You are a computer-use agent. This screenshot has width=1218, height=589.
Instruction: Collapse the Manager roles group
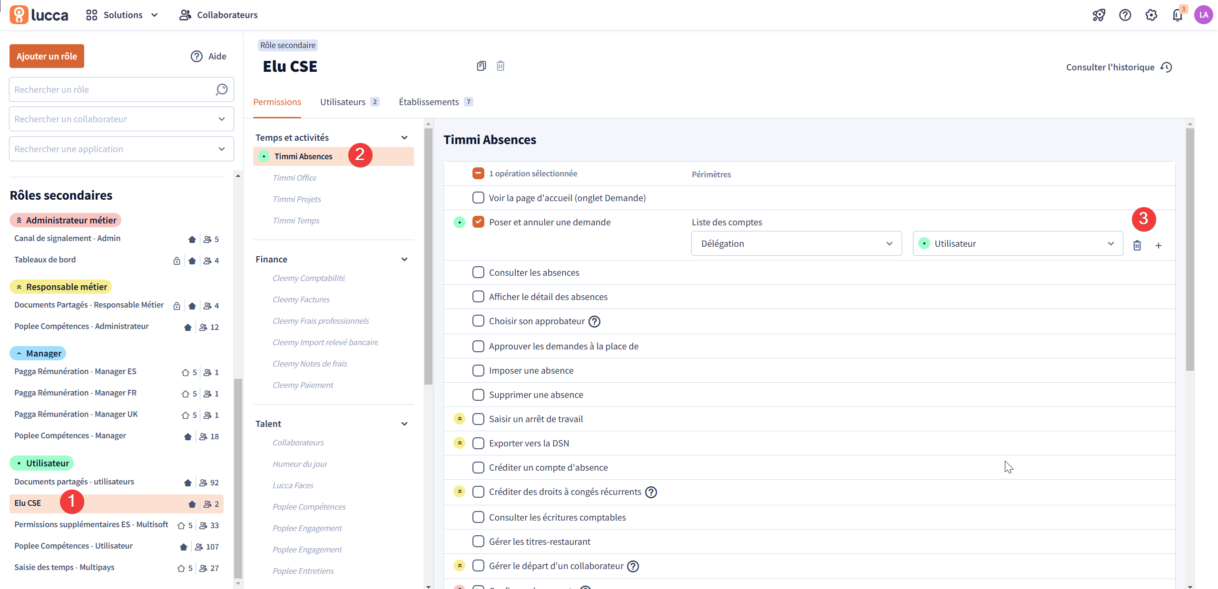click(38, 353)
